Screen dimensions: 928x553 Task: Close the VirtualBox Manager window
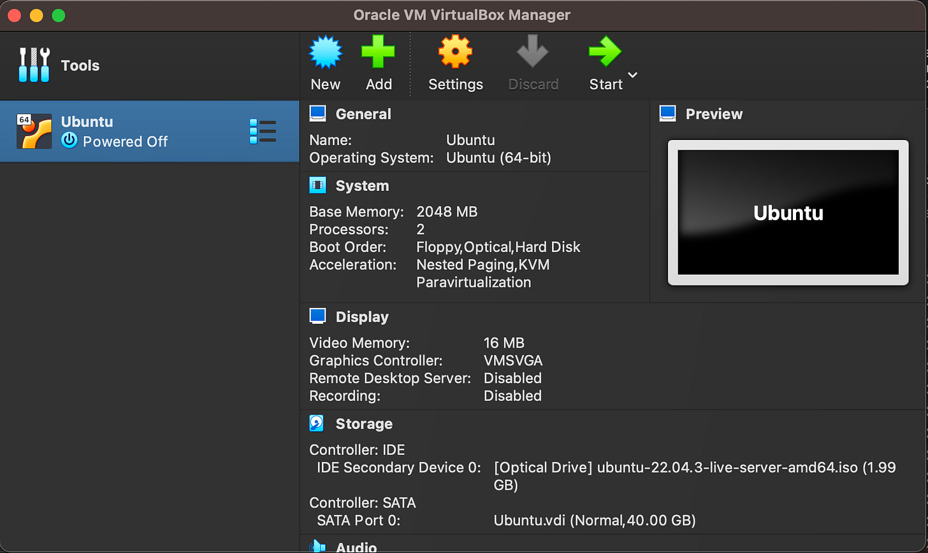15,15
